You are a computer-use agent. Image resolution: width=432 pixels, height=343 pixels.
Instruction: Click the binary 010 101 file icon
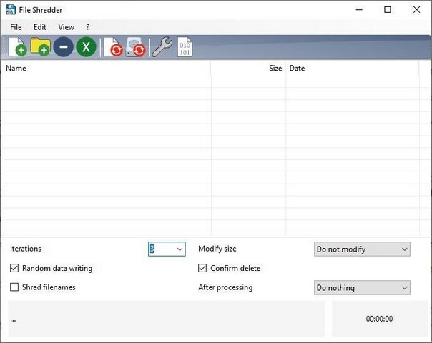coord(185,47)
